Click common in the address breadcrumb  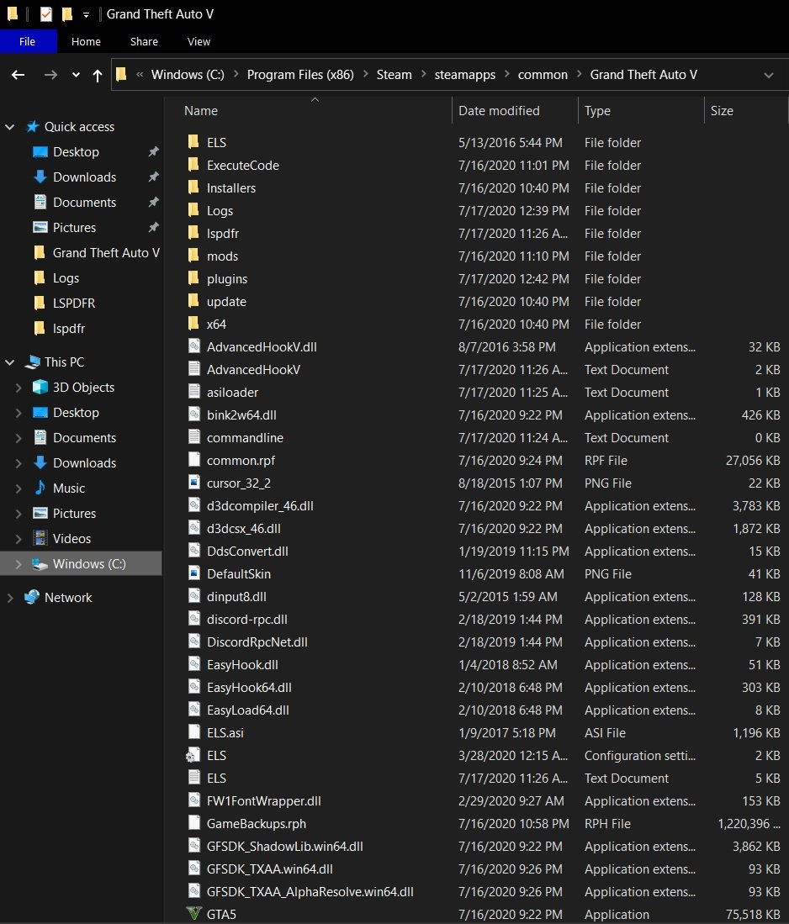543,75
